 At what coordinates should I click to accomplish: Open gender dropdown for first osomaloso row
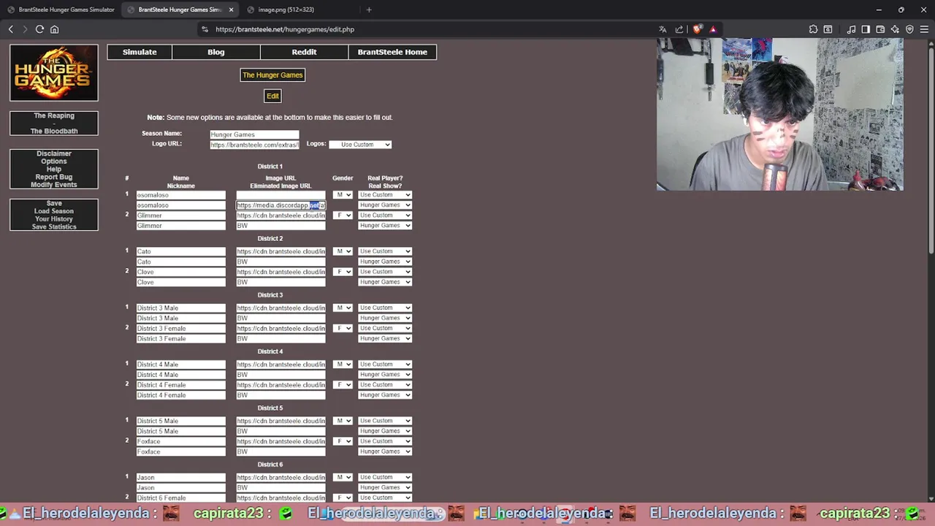coord(343,195)
